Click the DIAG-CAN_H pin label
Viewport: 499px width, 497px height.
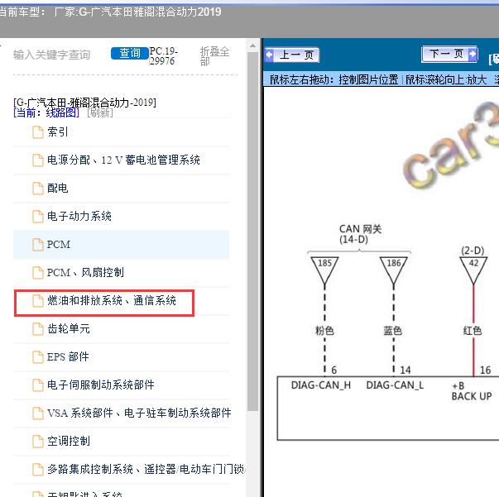tap(321, 385)
